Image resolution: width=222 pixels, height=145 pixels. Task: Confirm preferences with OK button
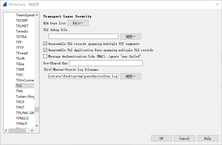(161, 138)
